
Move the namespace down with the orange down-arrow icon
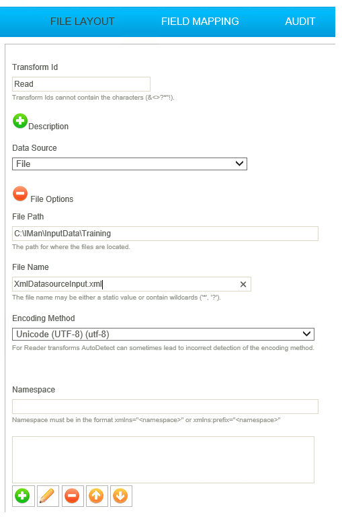click(121, 496)
